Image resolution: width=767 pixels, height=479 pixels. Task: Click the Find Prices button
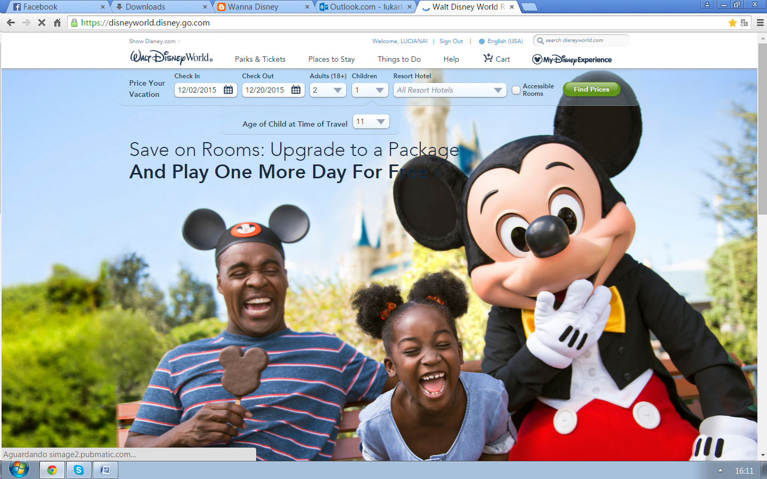591,89
